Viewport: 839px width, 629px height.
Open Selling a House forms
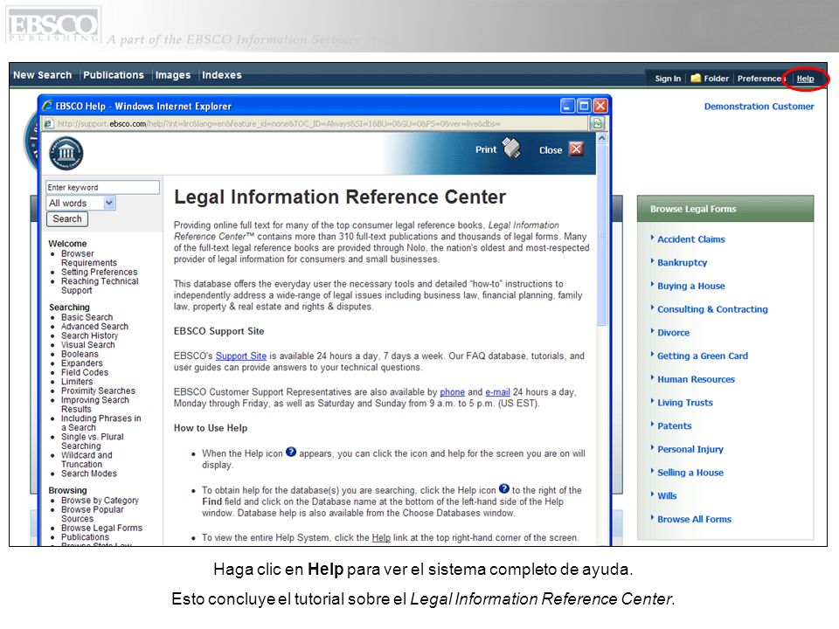coord(690,473)
